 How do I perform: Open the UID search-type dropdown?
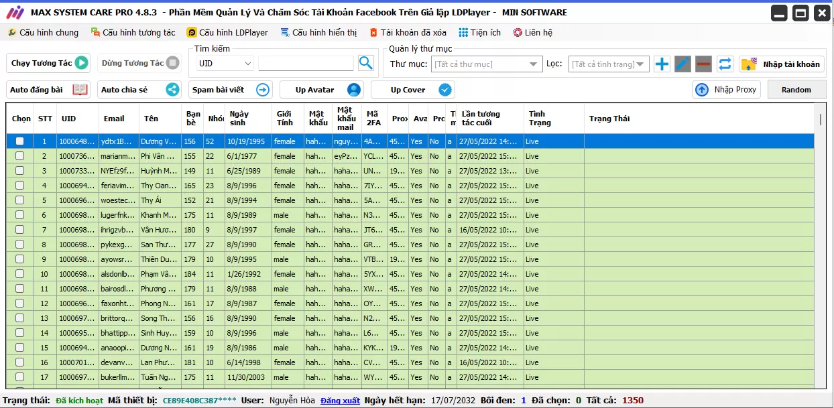[x=225, y=64]
